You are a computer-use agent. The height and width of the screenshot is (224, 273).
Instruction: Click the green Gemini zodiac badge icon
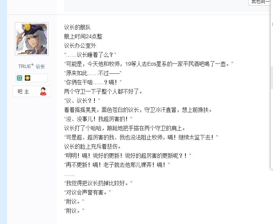pos(19,78)
